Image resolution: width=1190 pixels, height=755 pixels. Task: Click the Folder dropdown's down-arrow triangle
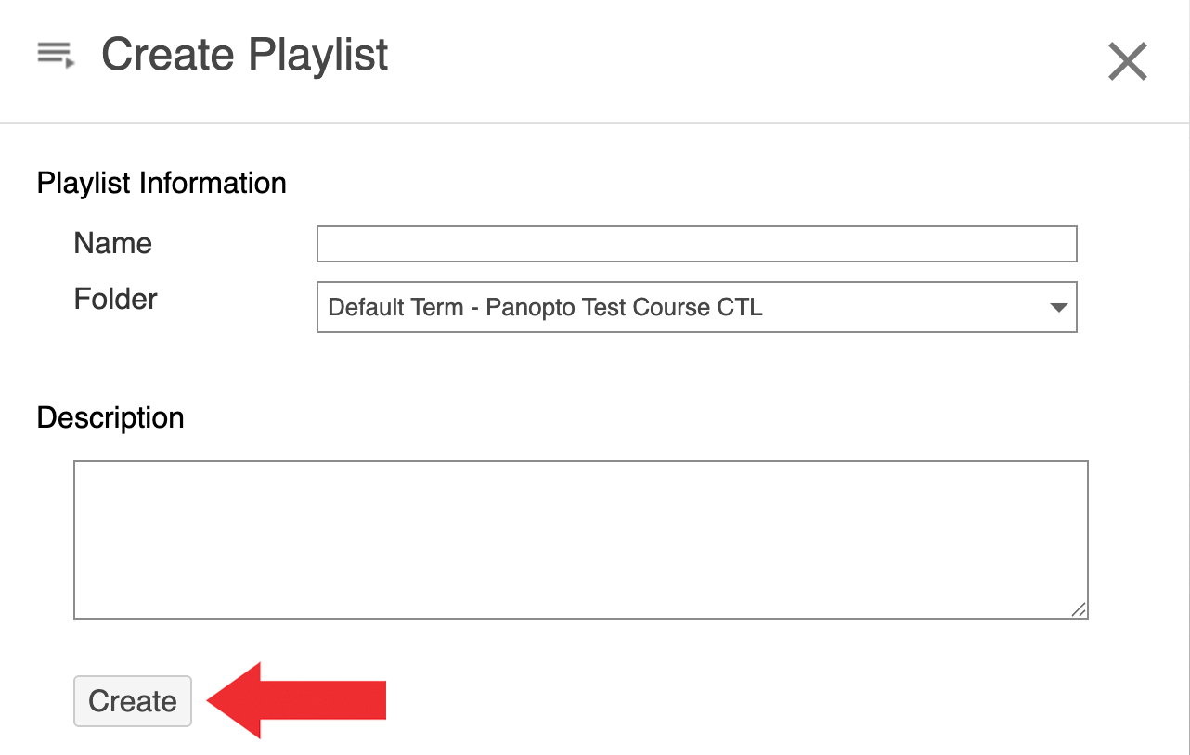1057,308
